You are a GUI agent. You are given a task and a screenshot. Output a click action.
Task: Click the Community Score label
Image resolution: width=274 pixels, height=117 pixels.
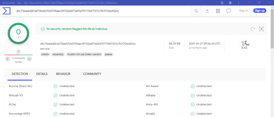point(18,60)
